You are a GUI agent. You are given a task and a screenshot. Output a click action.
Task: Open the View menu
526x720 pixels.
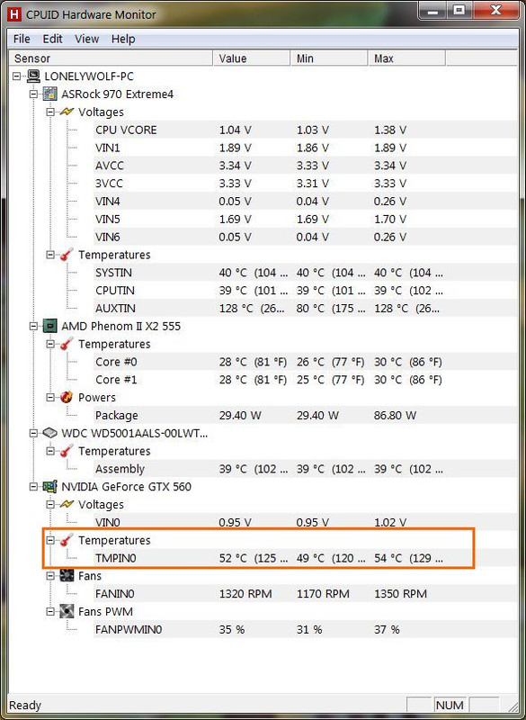point(86,39)
